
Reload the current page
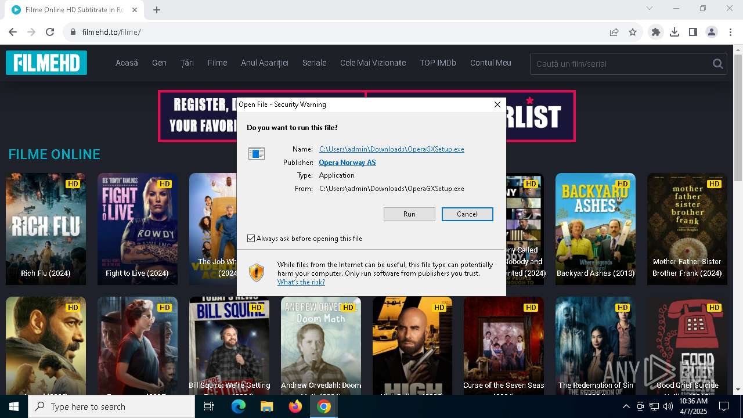pyautogui.click(x=50, y=32)
